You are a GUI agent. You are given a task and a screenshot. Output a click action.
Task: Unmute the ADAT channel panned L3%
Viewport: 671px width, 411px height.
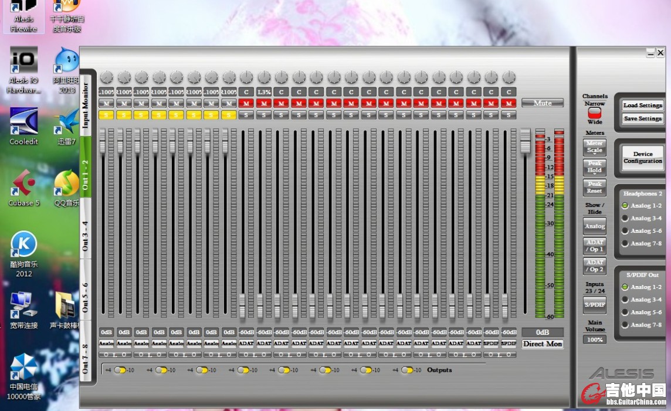pos(264,103)
